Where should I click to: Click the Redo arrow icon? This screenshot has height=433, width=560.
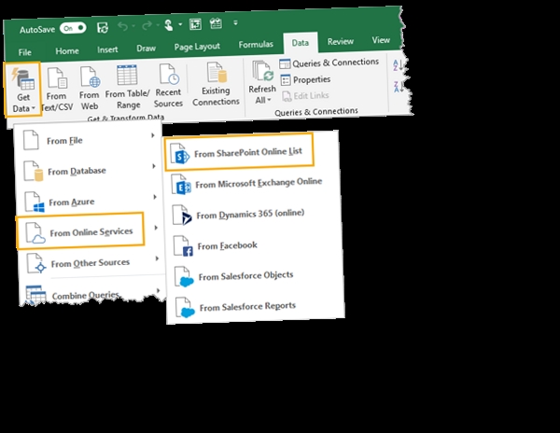tap(147, 25)
